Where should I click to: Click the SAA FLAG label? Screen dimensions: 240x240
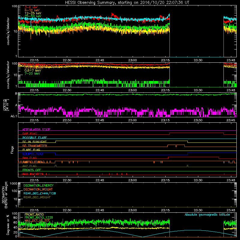pos(29,158)
